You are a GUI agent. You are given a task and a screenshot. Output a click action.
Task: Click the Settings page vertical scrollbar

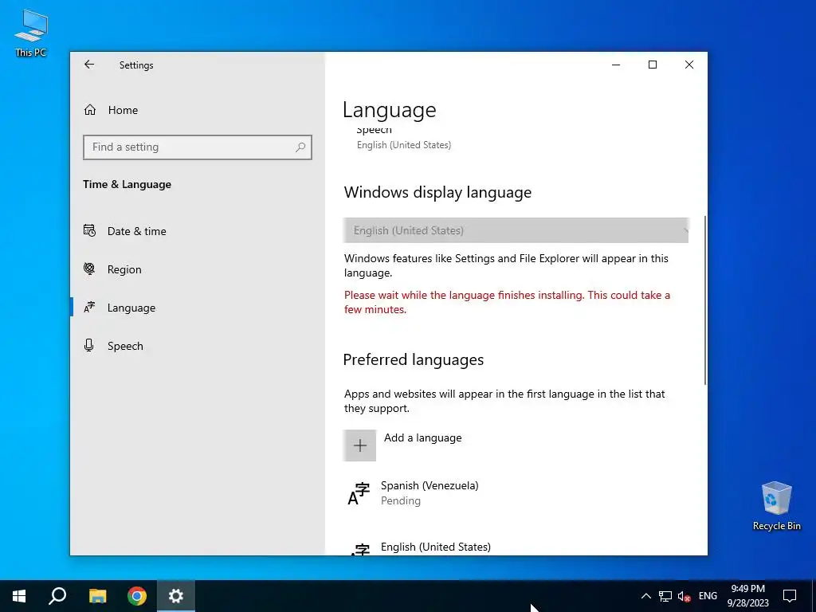click(x=705, y=300)
